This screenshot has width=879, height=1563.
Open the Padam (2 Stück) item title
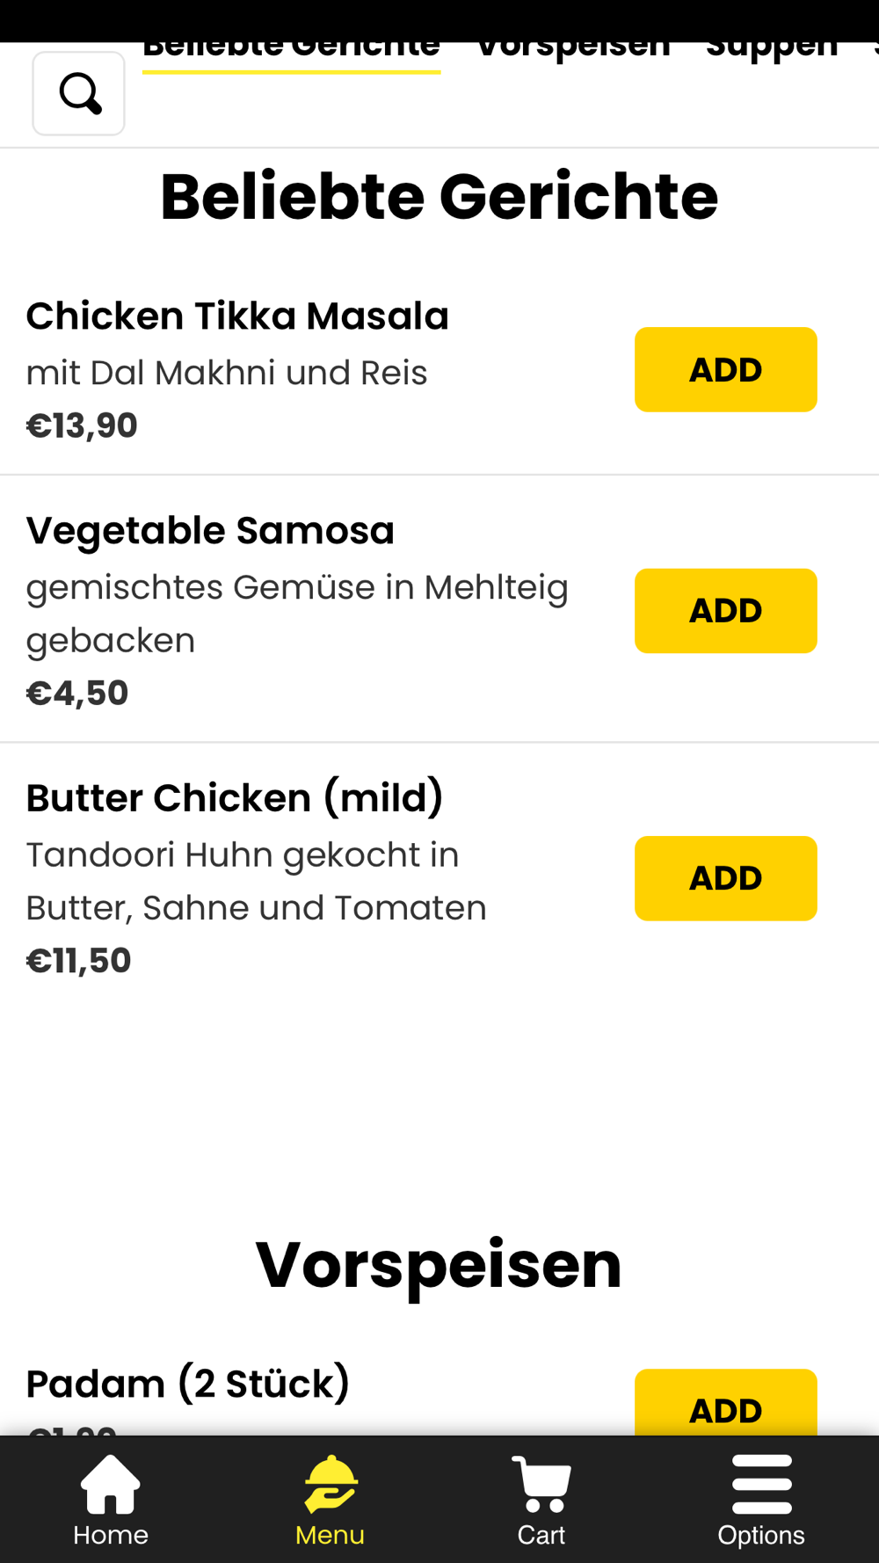coord(188,1384)
